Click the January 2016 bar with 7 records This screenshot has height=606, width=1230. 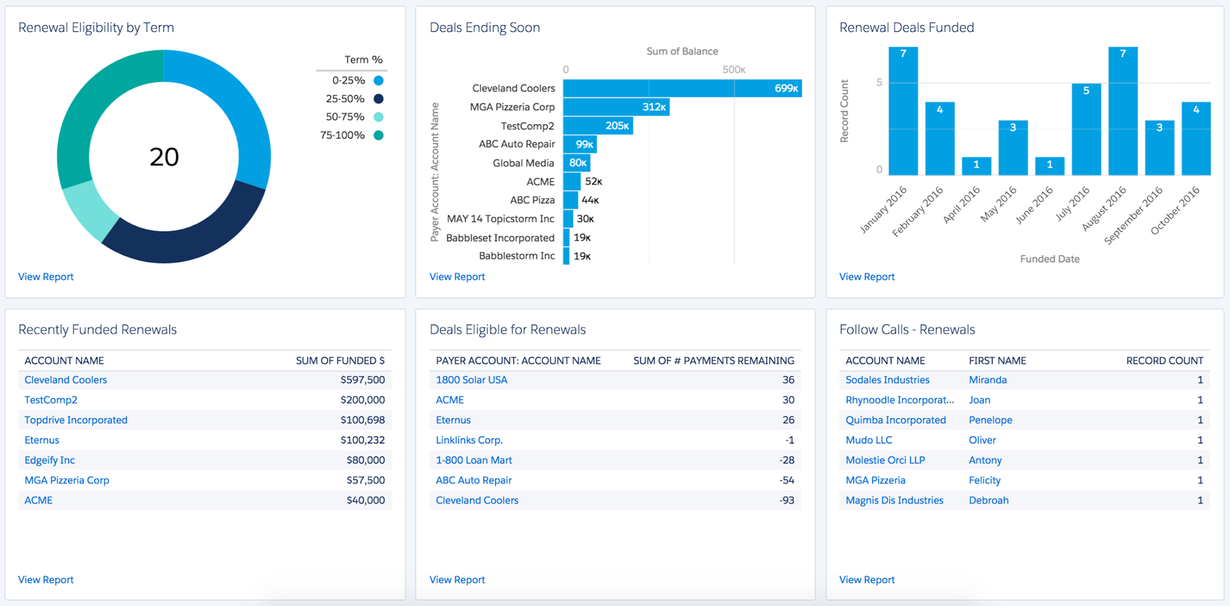click(903, 111)
